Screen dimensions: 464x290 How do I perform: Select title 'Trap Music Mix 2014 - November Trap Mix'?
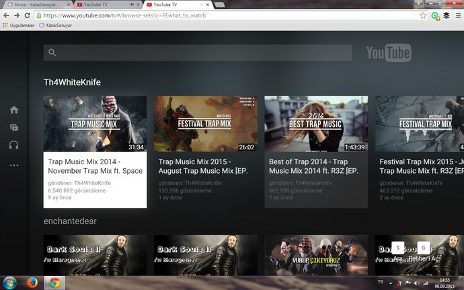pos(95,166)
